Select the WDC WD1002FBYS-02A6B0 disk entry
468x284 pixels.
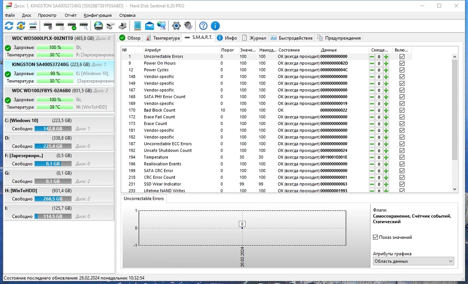pyautogui.click(x=59, y=99)
